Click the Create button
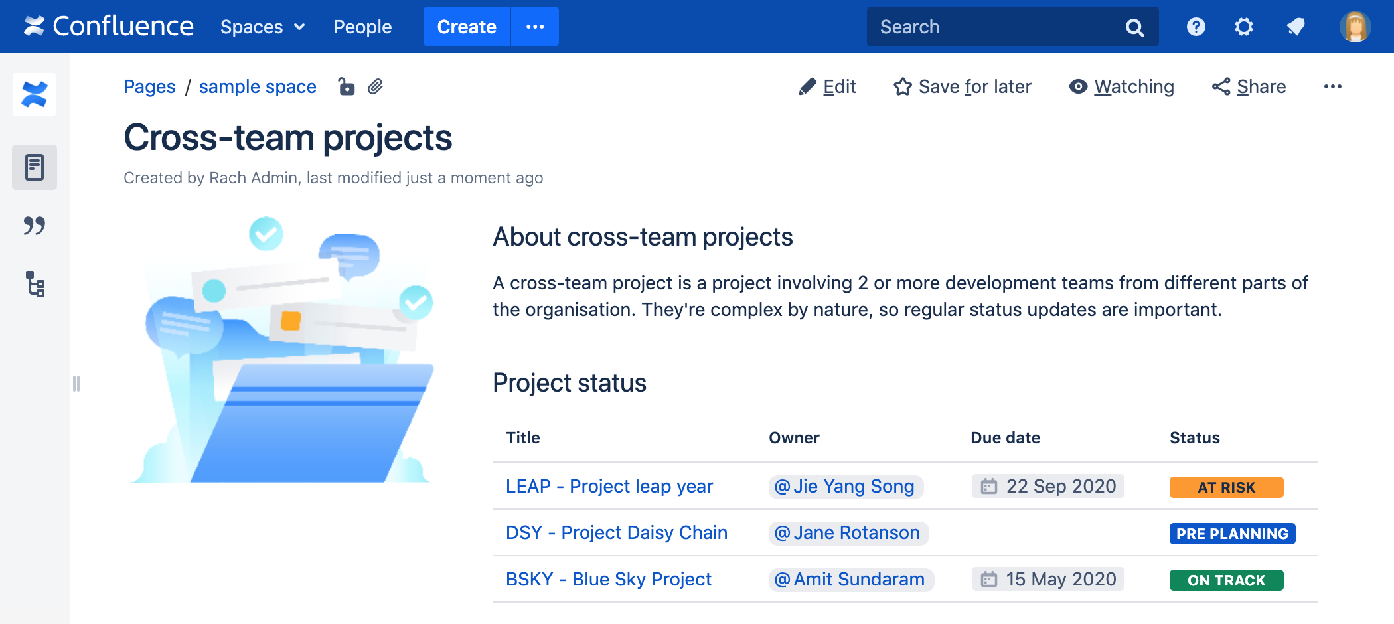1394x624 pixels. 467,27
